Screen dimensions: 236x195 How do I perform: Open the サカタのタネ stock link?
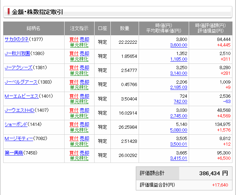[17, 39]
